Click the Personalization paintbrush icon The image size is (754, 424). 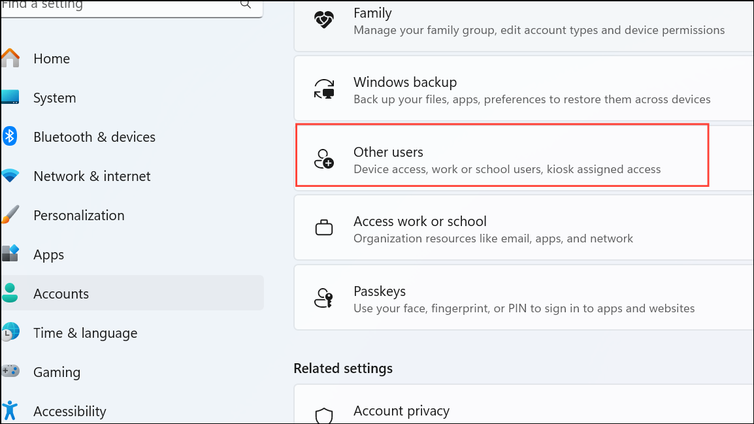10,215
